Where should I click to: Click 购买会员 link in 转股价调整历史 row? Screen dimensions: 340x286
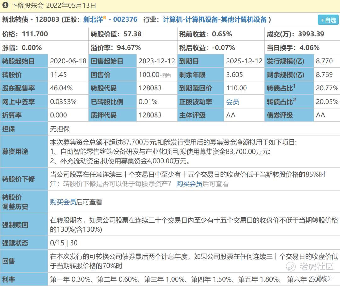pos(63,202)
